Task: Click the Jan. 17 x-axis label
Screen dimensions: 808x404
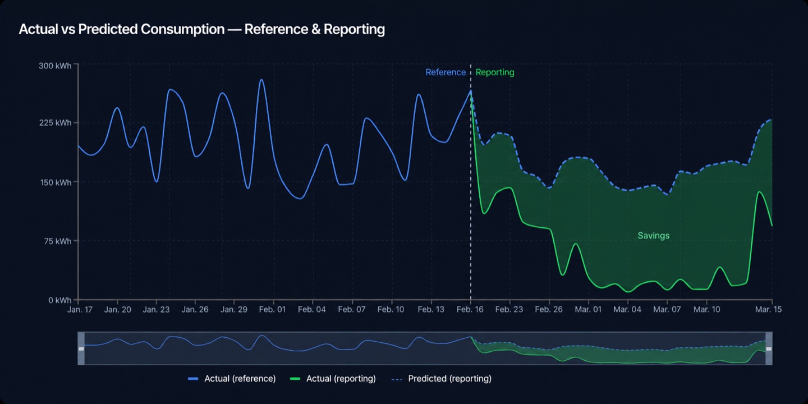Action: click(x=81, y=310)
